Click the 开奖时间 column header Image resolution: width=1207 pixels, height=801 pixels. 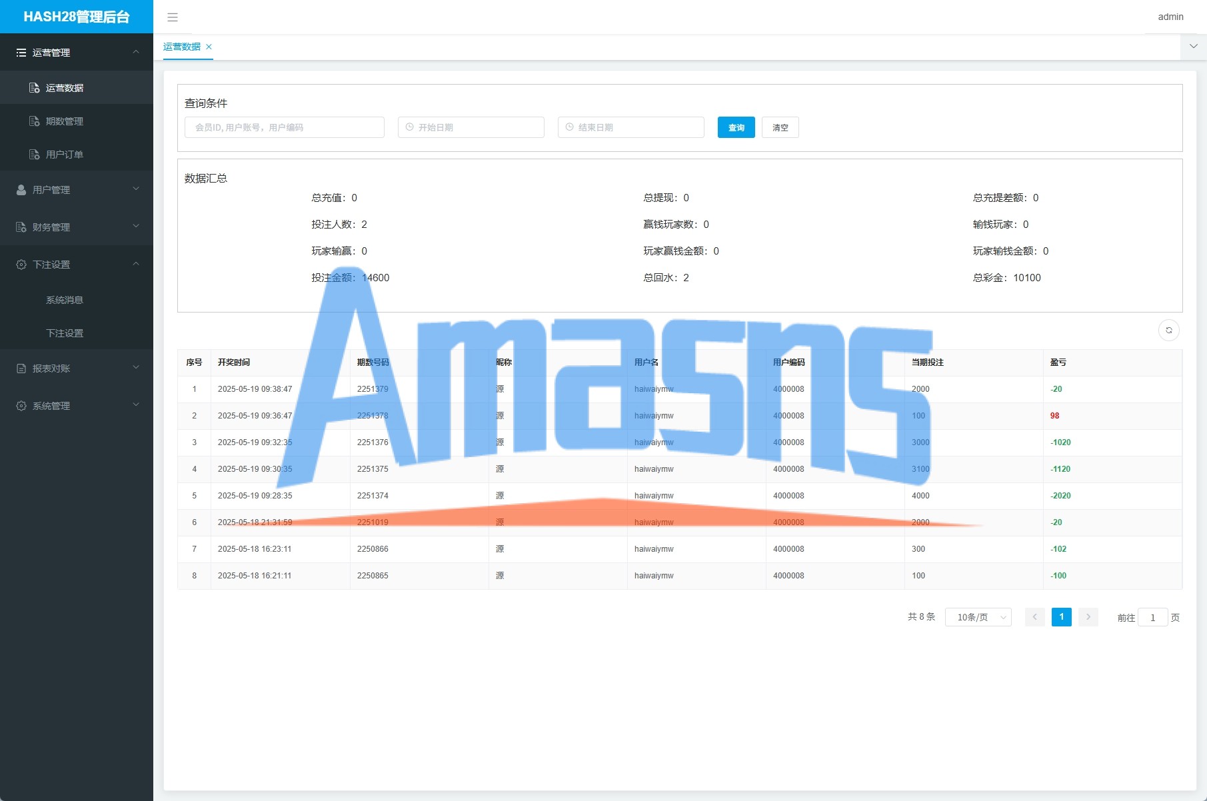point(234,363)
